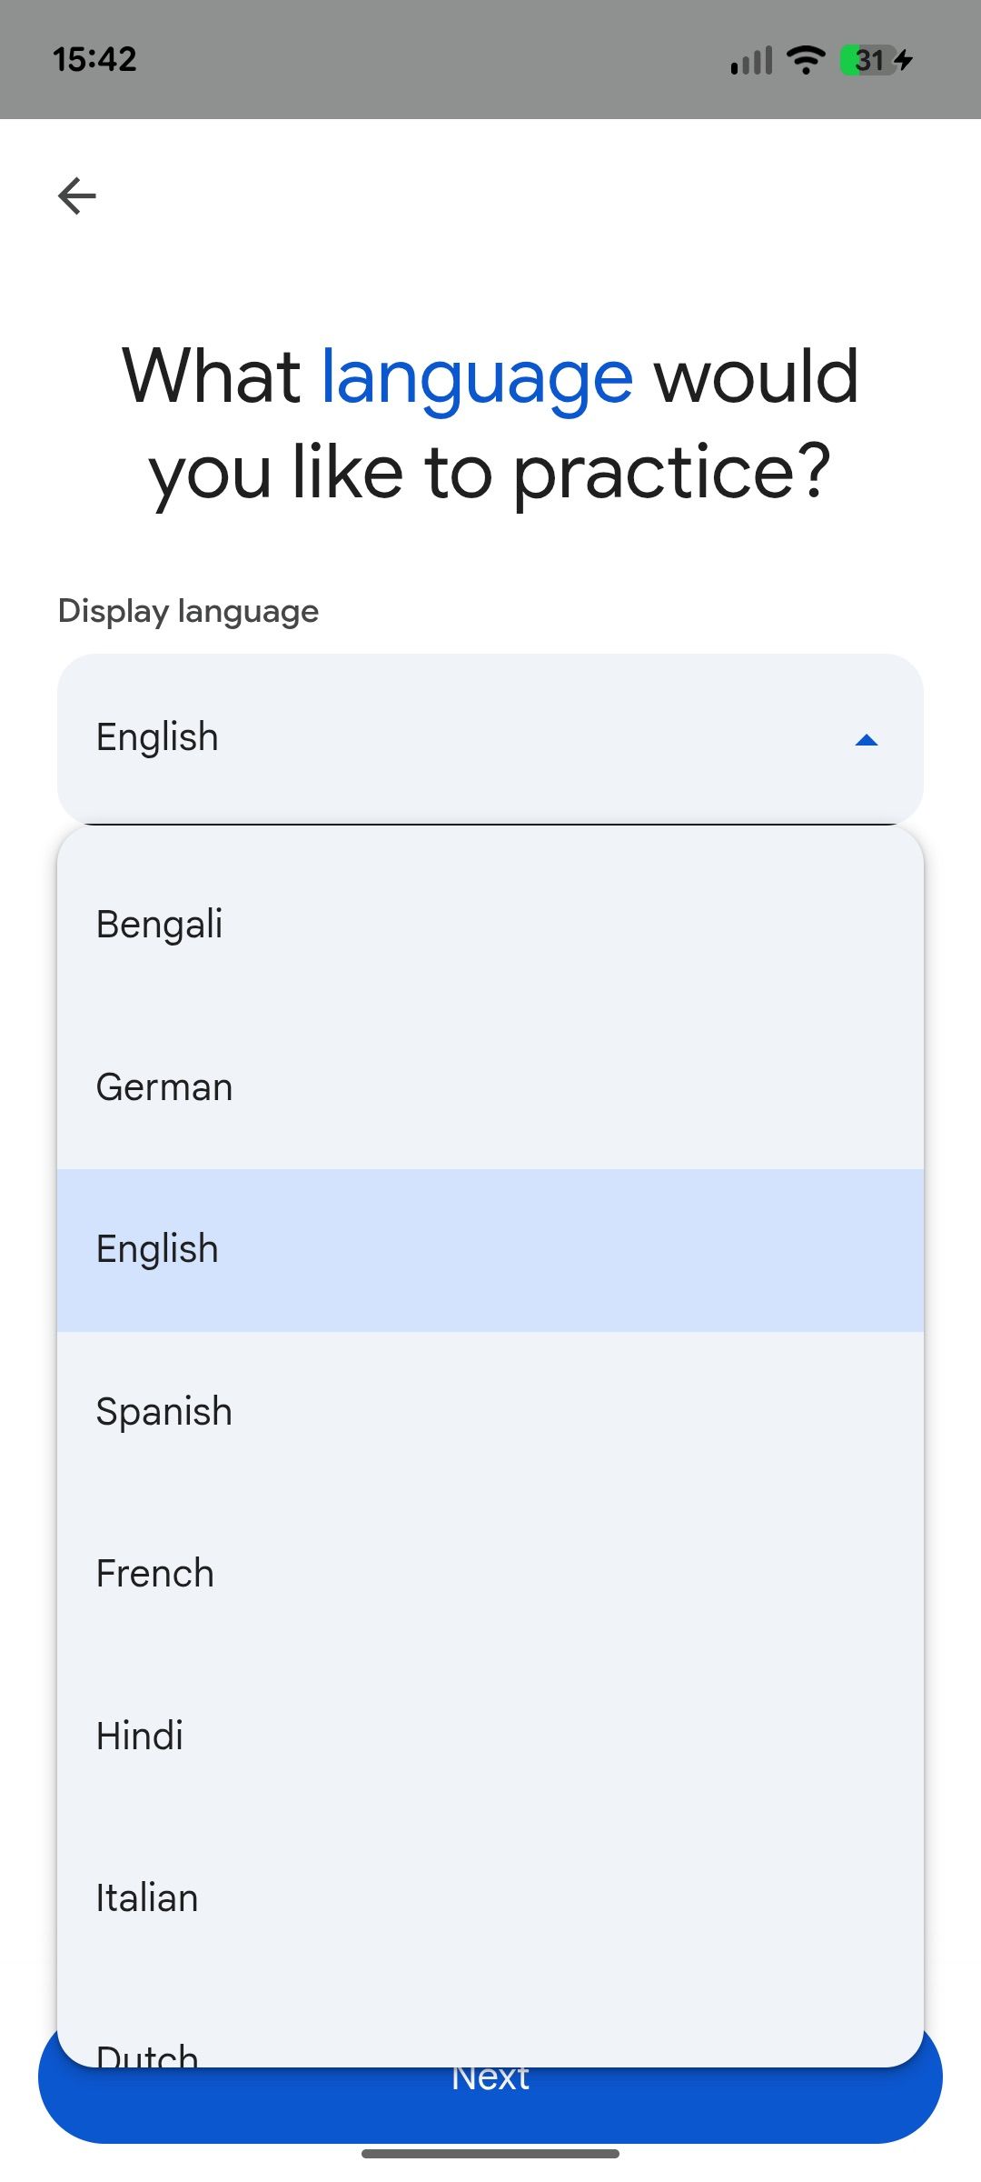Pick Spanish from the language options
Screen dimensions: 981x2182
pyautogui.click(x=490, y=1412)
